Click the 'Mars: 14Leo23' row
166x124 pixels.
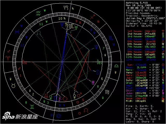(145, 75)
